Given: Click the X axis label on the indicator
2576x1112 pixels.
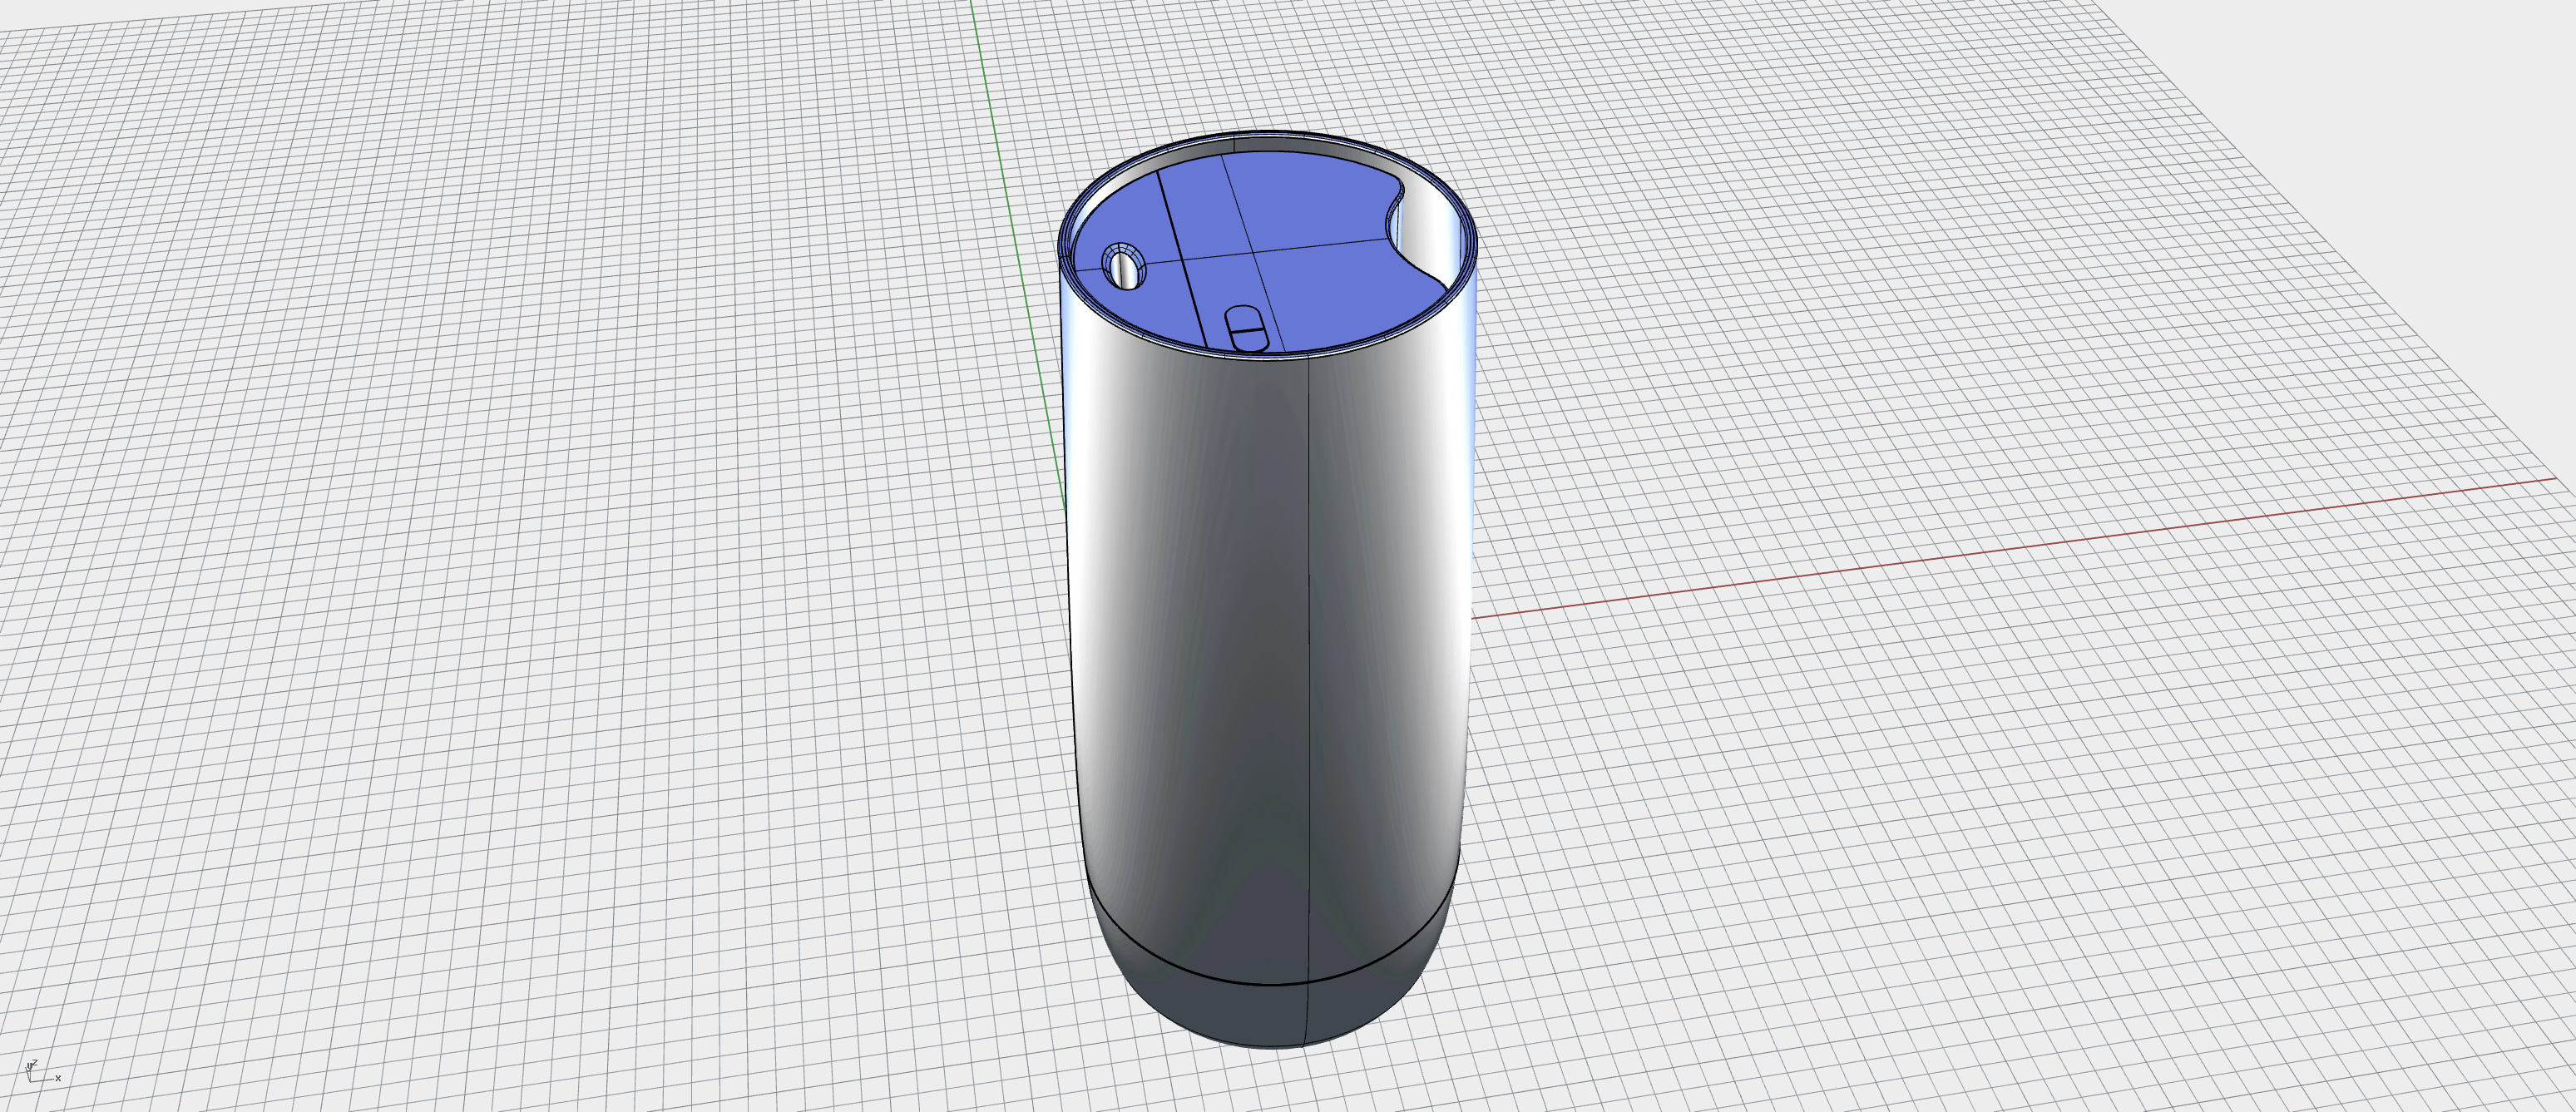Looking at the screenshot, I should click(x=58, y=1079).
